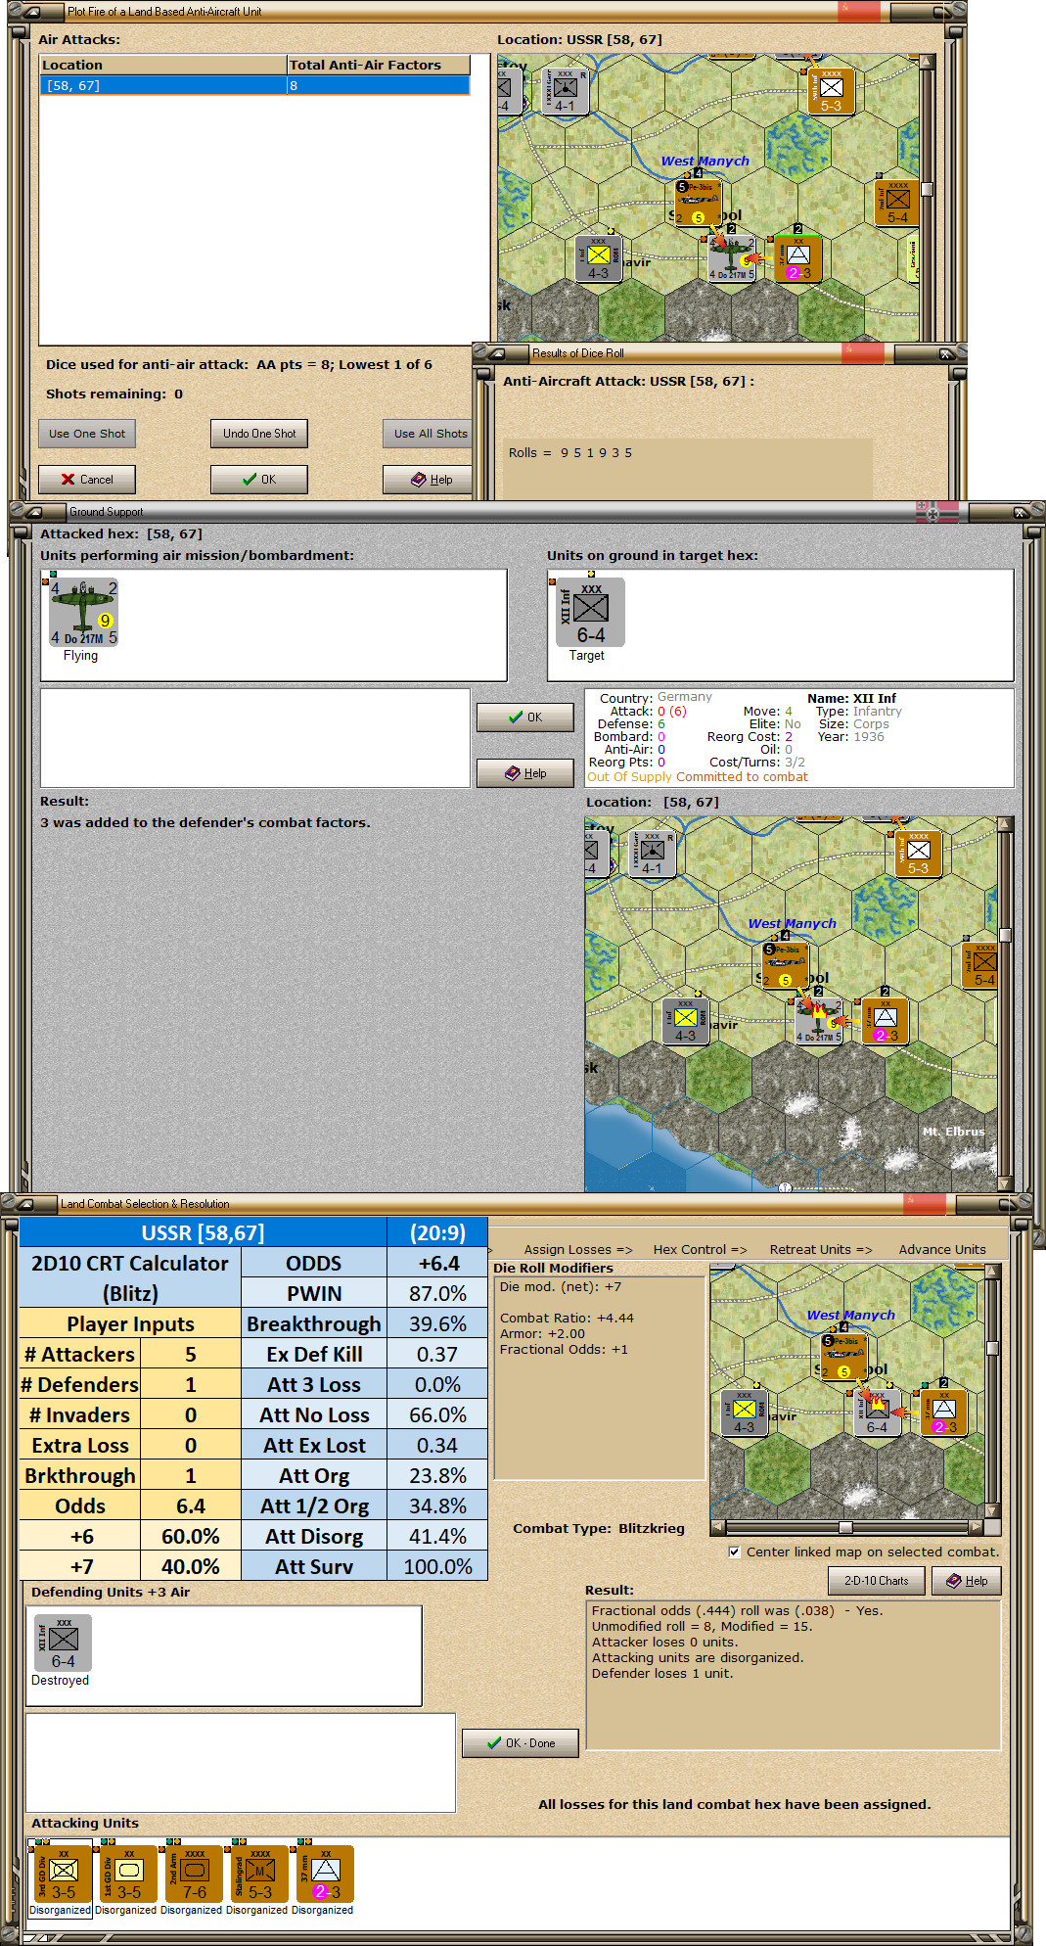Select the 3rd GD Div 3-5 attacker
Image resolution: width=1046 pixels, height=1946 pixels.
[64, 1875]
